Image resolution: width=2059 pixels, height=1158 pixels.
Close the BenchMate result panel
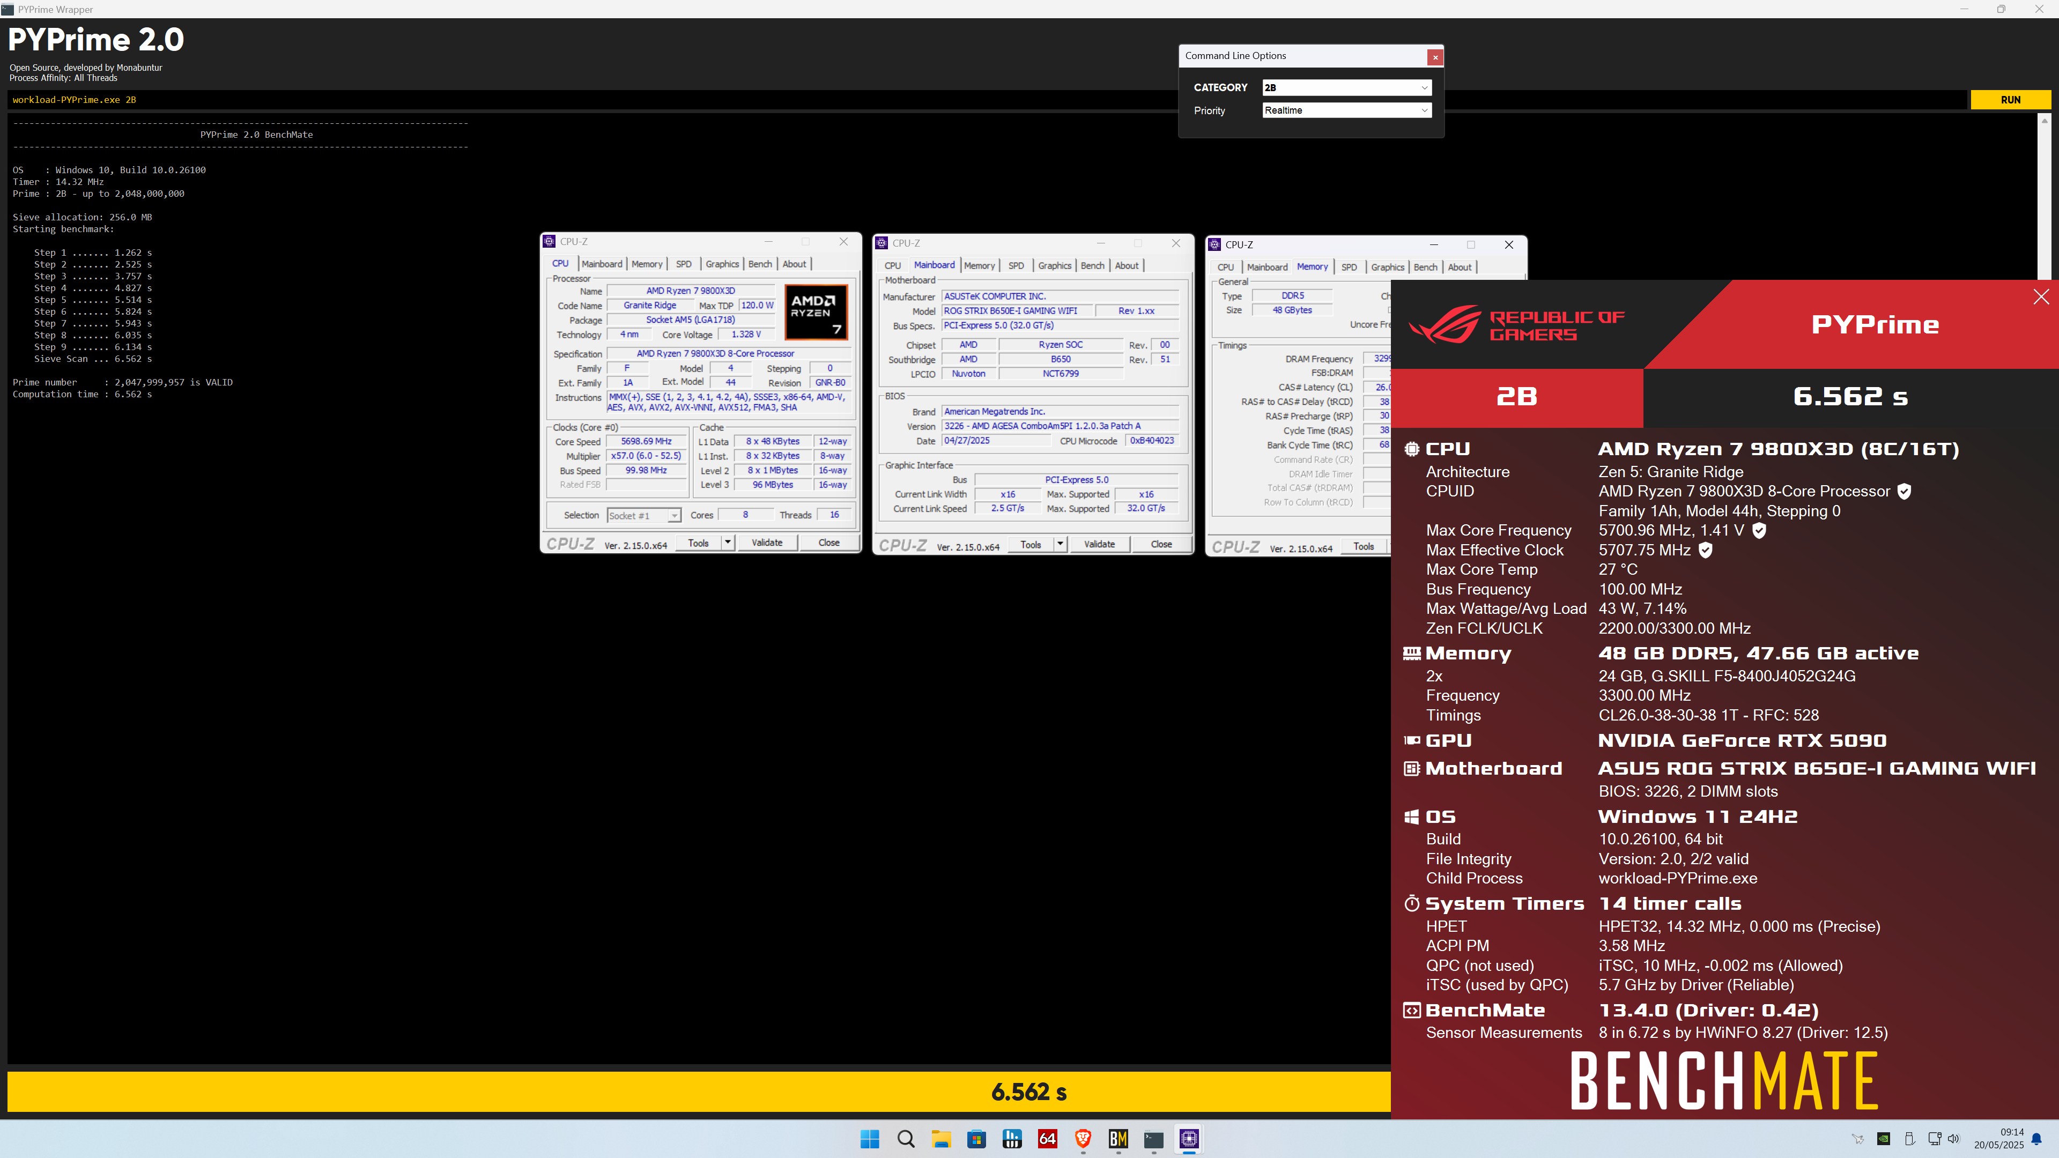(x=2041, y=296)
